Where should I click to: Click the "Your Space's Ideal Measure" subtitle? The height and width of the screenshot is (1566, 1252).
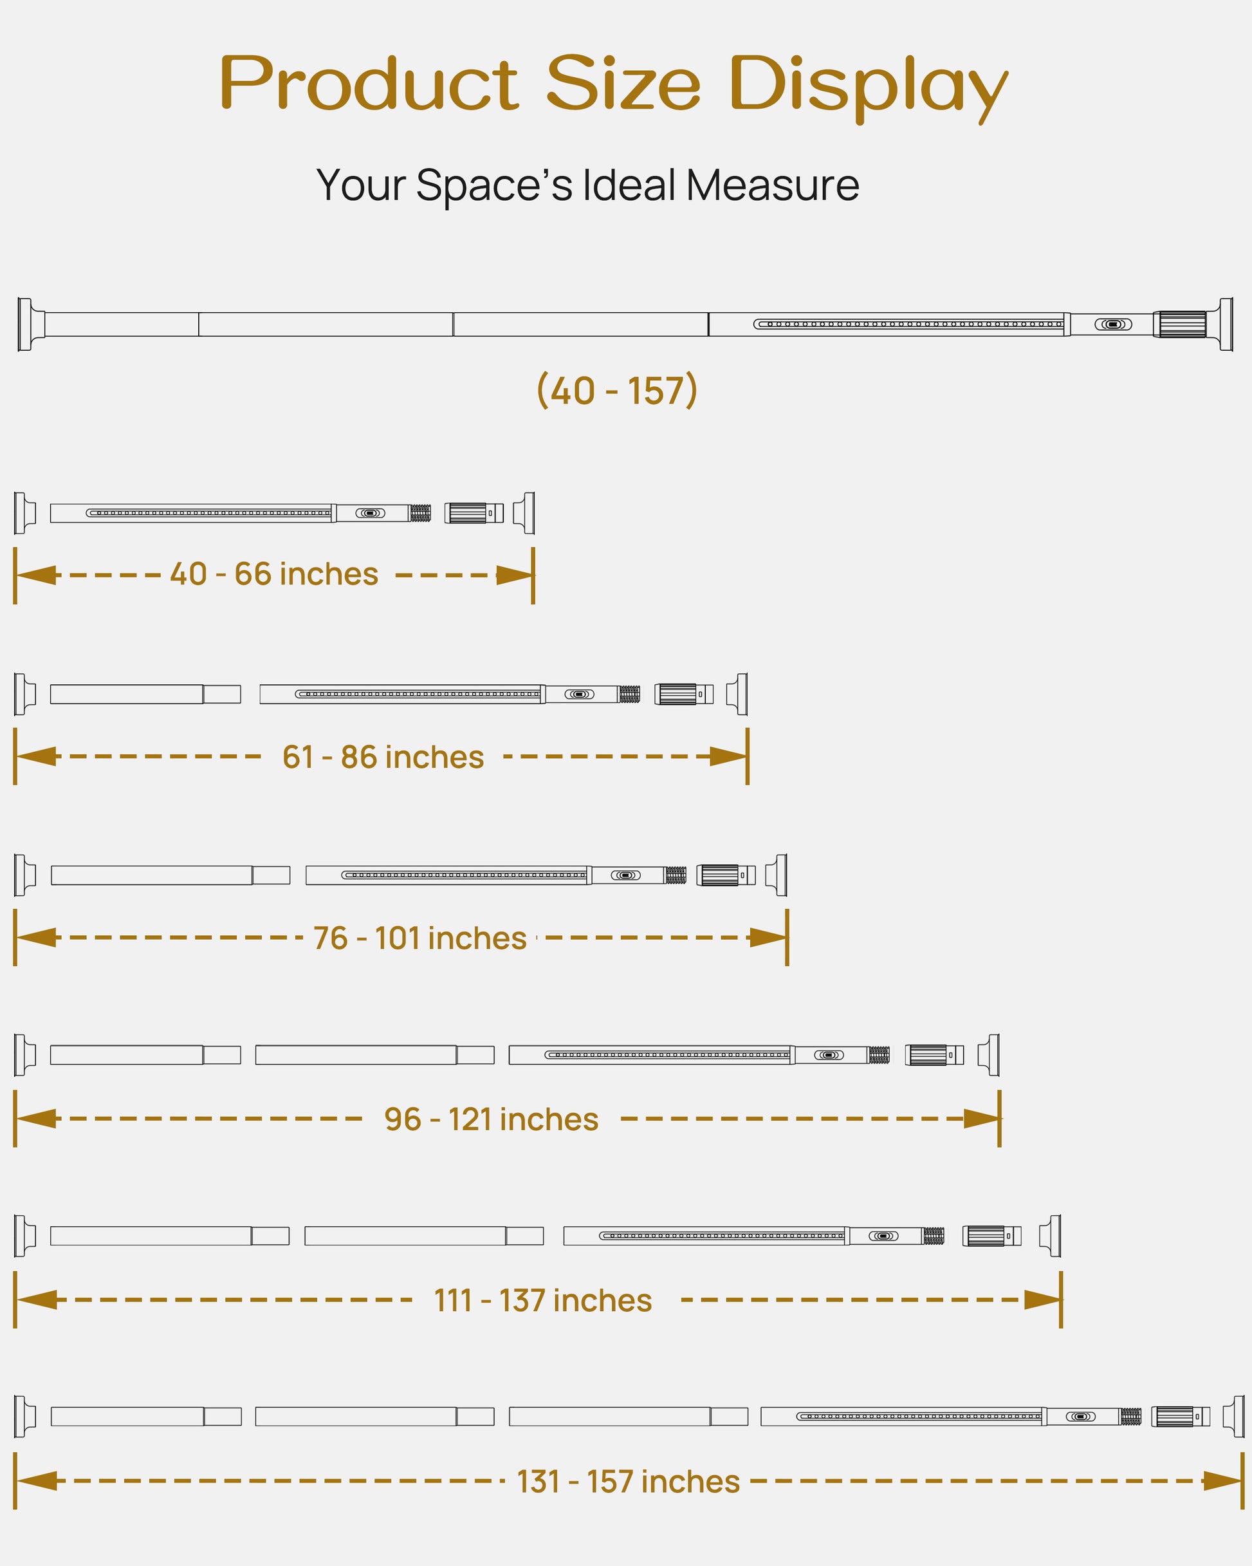click(x=587, y=185)
